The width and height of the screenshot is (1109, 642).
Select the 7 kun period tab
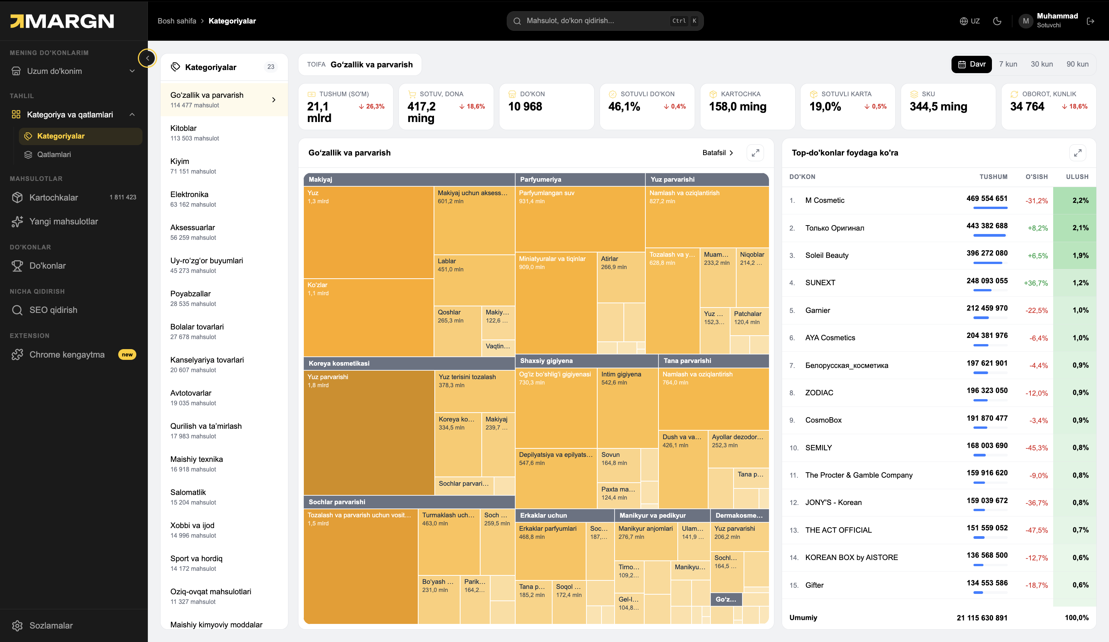pyautogui.click(x=1008, y=64)
